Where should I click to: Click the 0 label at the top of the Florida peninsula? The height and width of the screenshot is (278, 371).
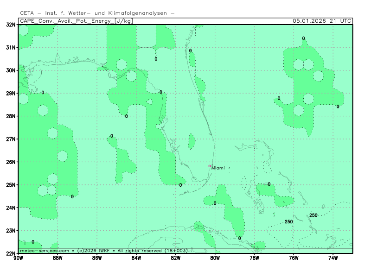point(191,51)
